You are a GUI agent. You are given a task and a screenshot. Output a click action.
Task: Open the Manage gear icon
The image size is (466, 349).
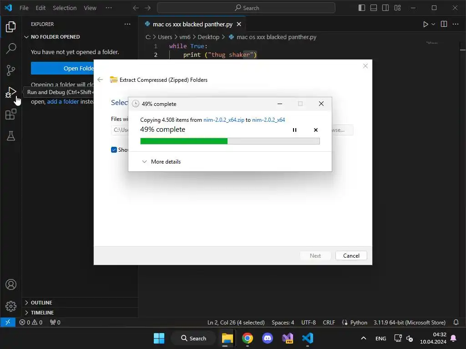pos(11,306)
